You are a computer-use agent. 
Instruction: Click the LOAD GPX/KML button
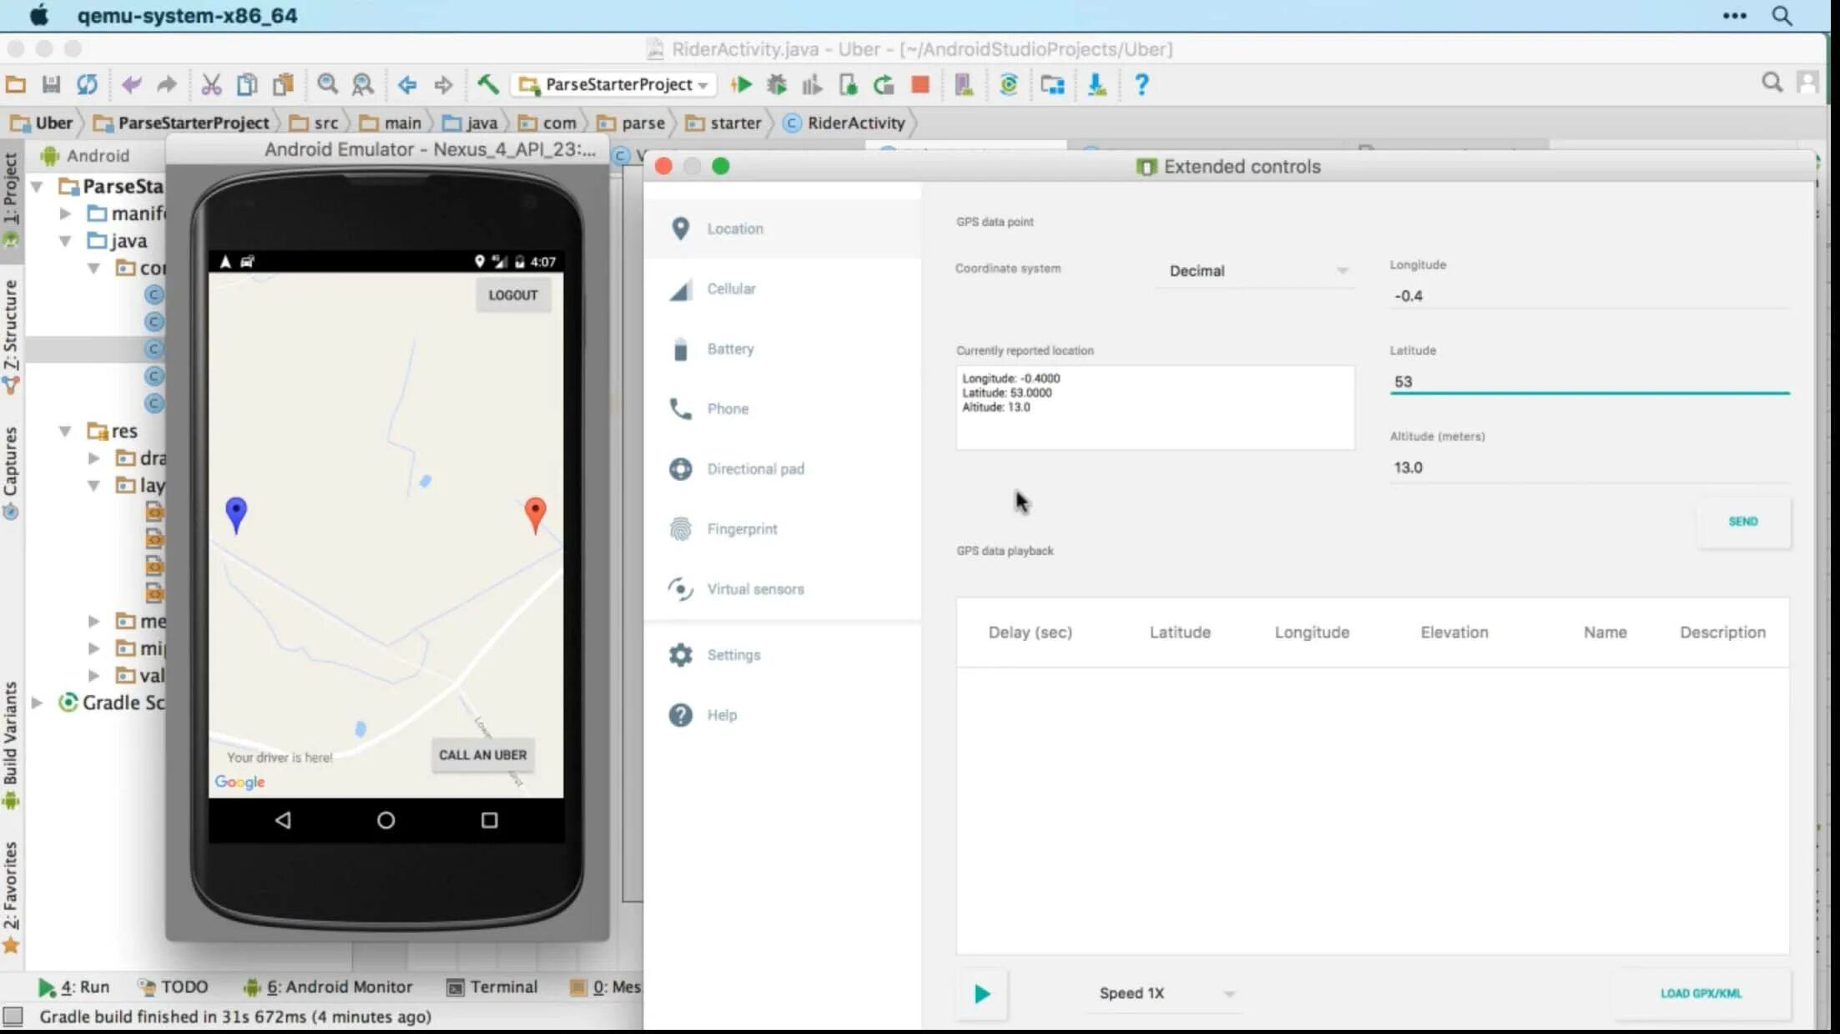pyautogui.click(x=1701, y=993)
